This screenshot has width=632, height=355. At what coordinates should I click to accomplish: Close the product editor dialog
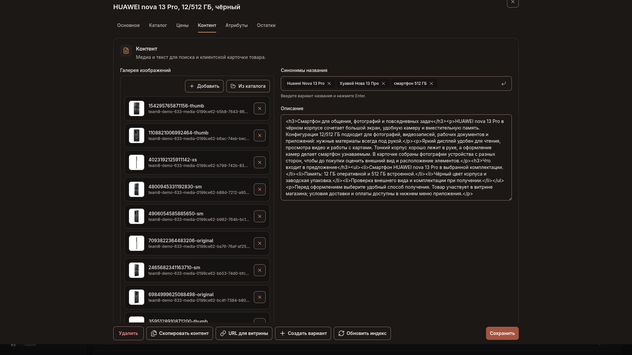click(513, 2)
